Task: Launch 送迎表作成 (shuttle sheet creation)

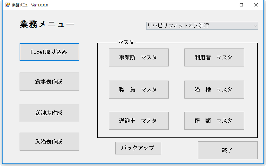Action: pos(49,113)
